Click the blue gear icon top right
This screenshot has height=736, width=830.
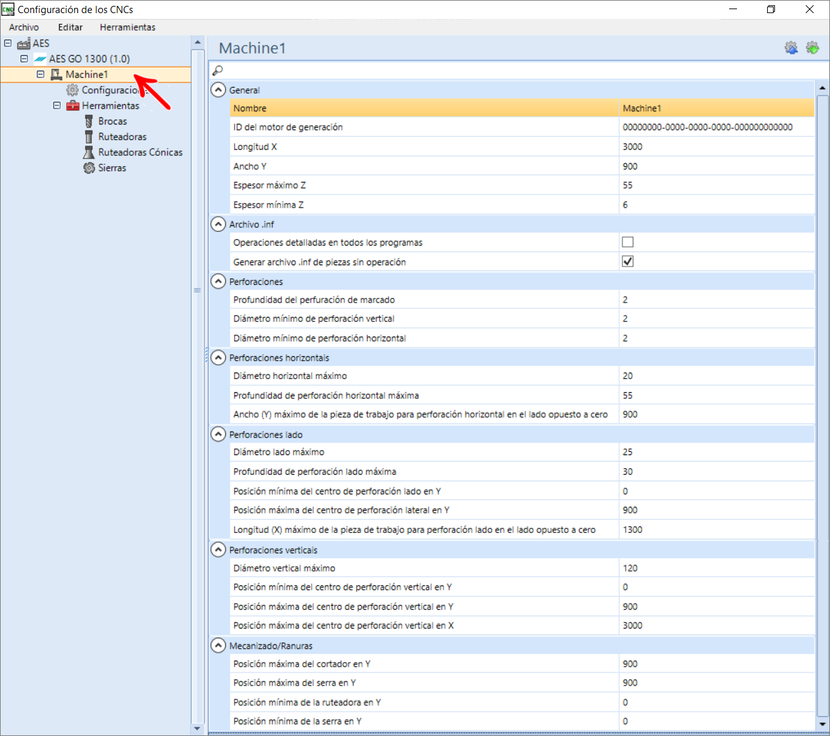coord(791,48)
